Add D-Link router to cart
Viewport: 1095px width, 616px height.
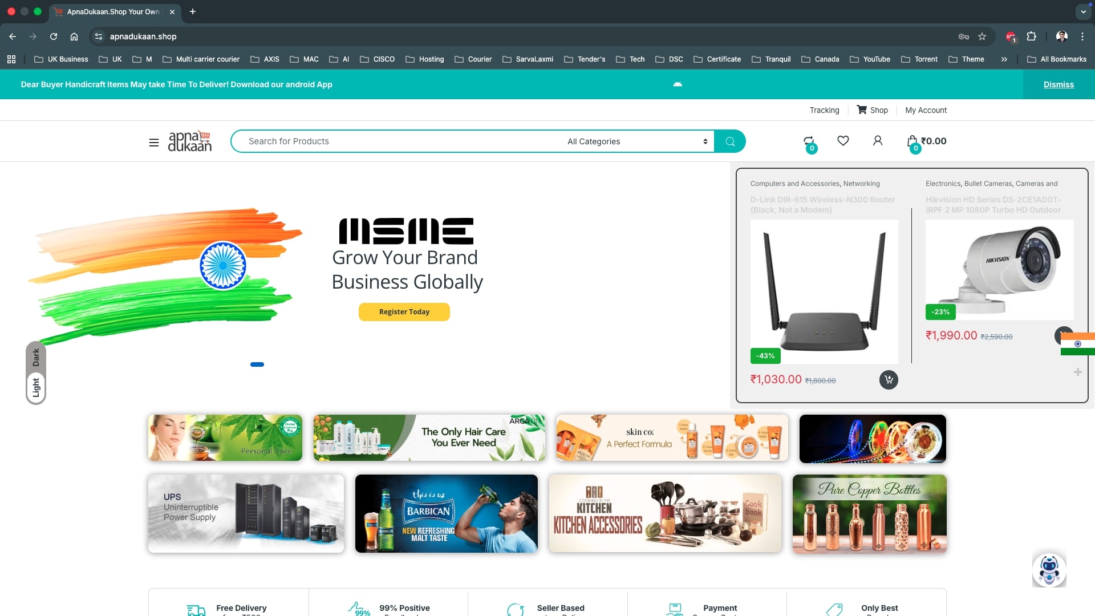[x=889, y=380]
